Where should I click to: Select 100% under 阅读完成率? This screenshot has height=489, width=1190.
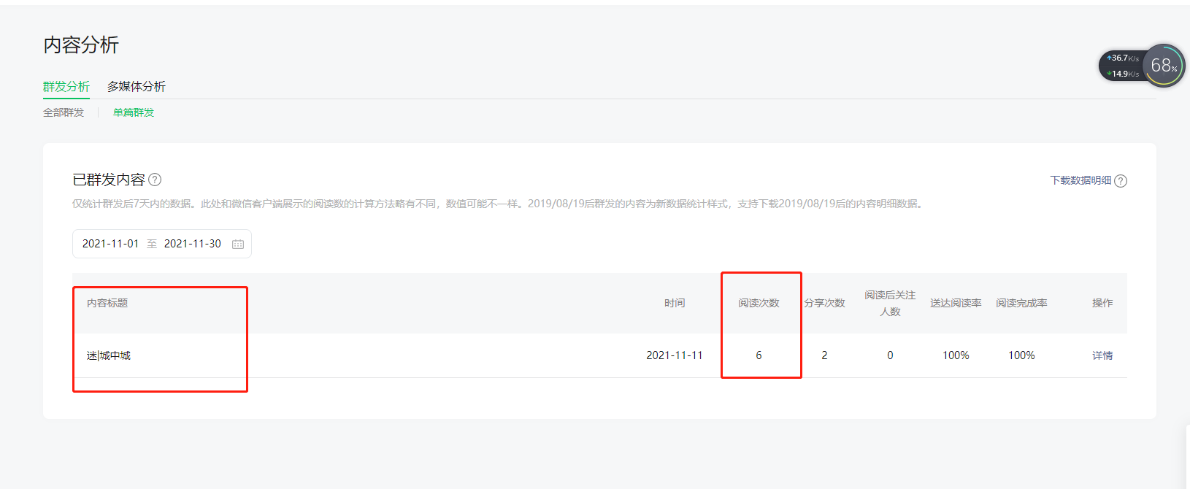1021,355
